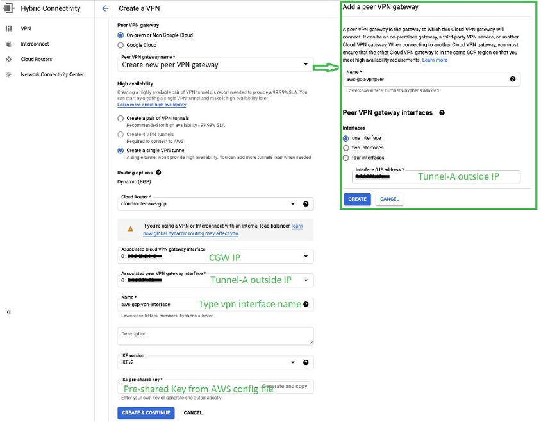Click the Interconnect sidebar icon

tap(9, 44)
